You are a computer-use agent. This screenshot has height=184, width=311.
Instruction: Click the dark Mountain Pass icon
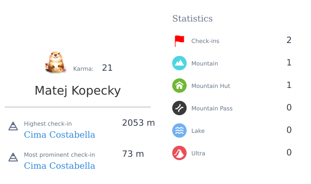click(179, 108)
